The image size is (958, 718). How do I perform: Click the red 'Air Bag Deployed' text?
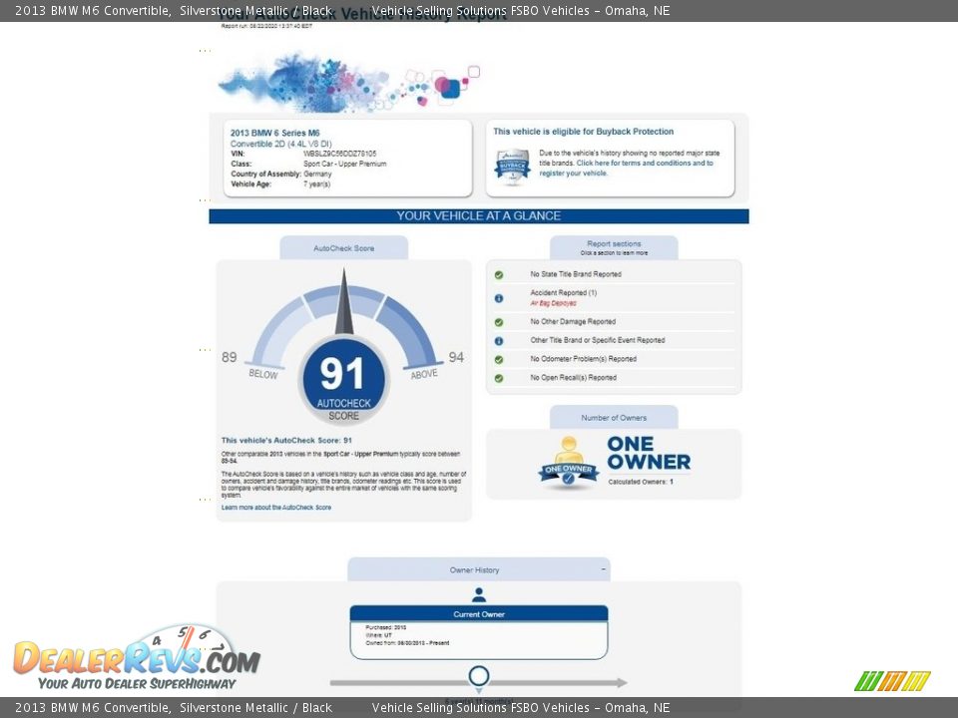554,303
